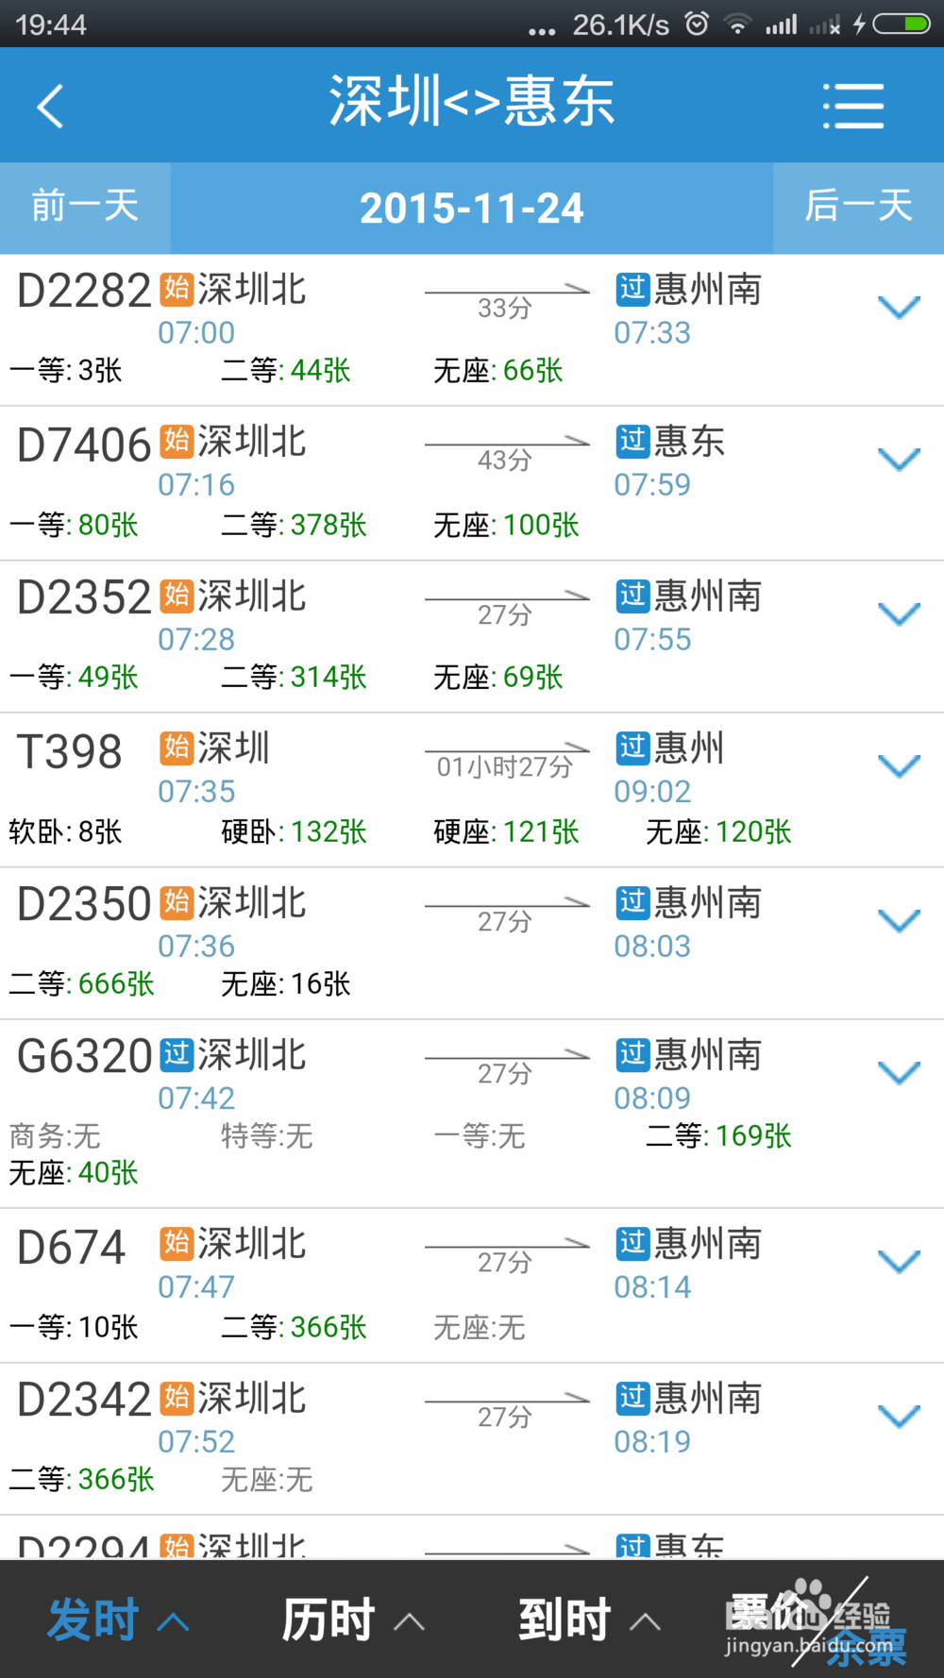Viewport: 944px width, 1678px height.
Task: Expand details for train D2342
Action: (899, 1417)
